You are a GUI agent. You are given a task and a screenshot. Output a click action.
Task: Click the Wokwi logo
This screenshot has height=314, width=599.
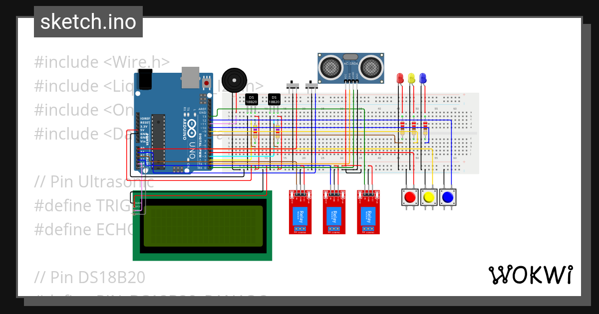click(532, 274)
